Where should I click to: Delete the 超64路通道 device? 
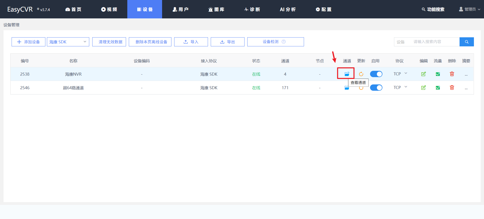pyautogui.click(x=452, y=87)
